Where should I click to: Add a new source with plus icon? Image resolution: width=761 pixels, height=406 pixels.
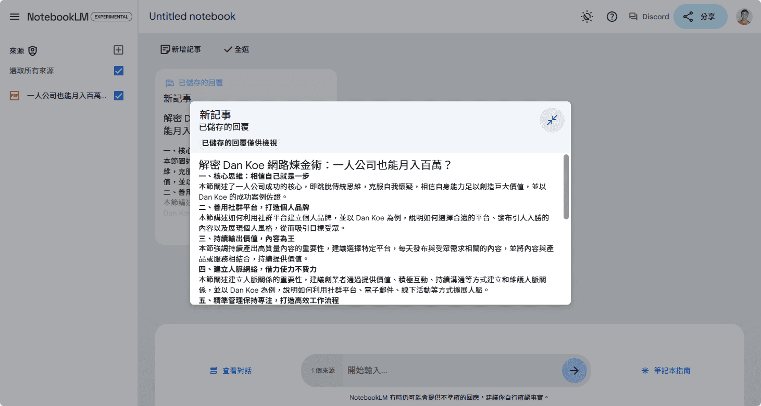(x=118, y=50)
